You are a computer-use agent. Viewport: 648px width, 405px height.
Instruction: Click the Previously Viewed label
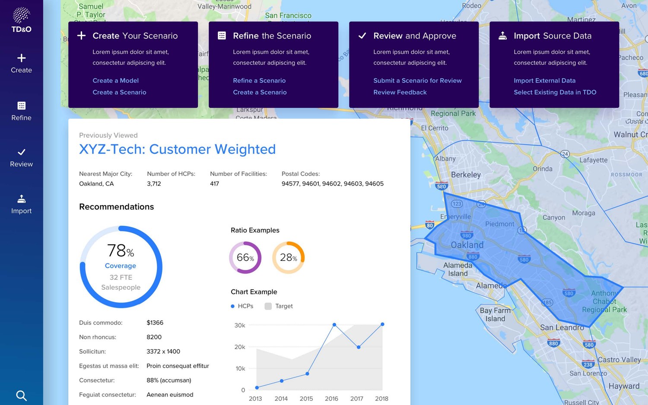pos(108,135)
